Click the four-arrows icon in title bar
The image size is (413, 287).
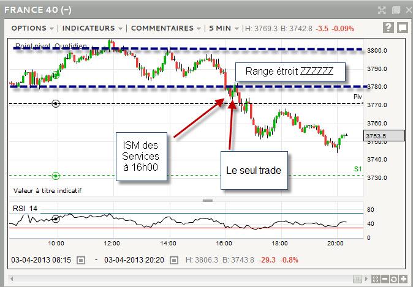(382, 10)
